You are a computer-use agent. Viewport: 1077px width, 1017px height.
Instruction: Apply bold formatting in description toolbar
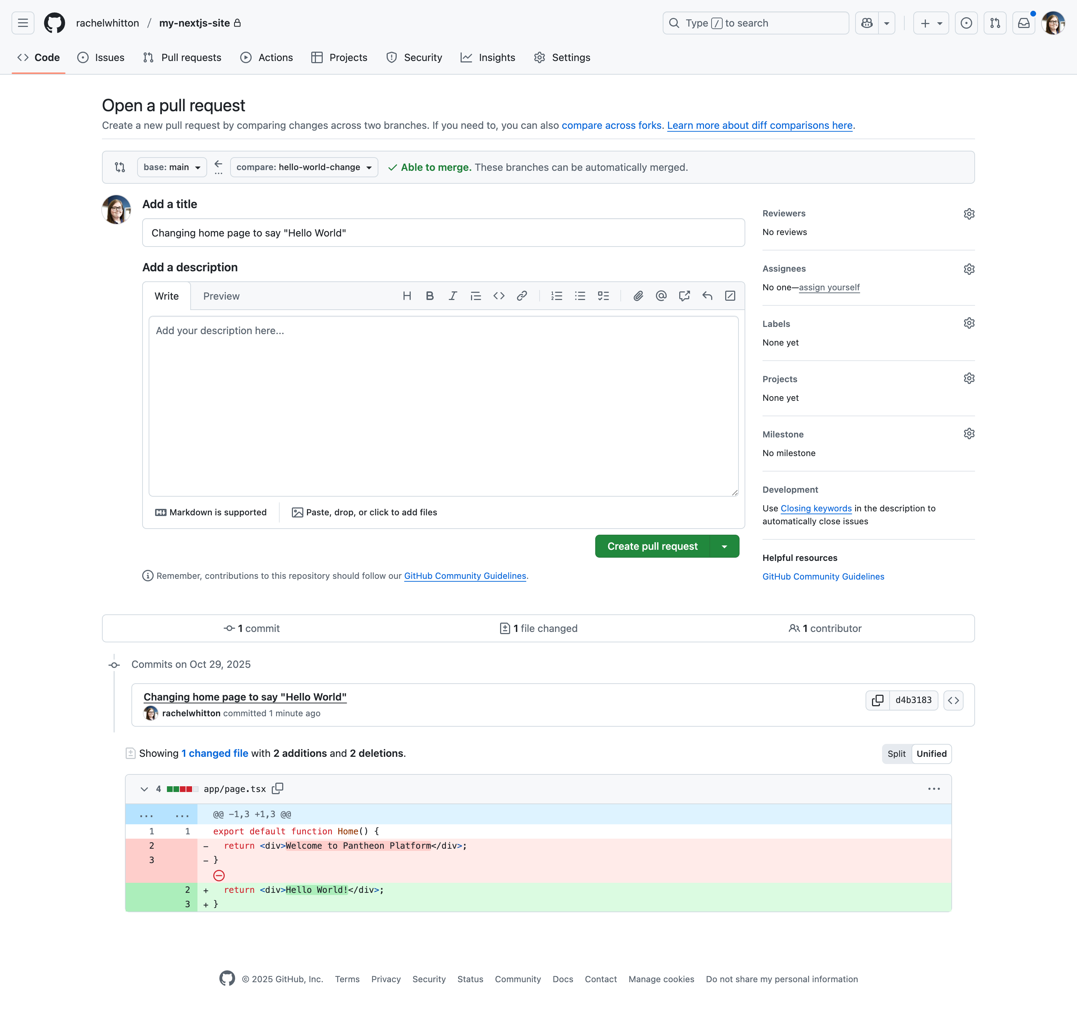[x=429, y=296]
